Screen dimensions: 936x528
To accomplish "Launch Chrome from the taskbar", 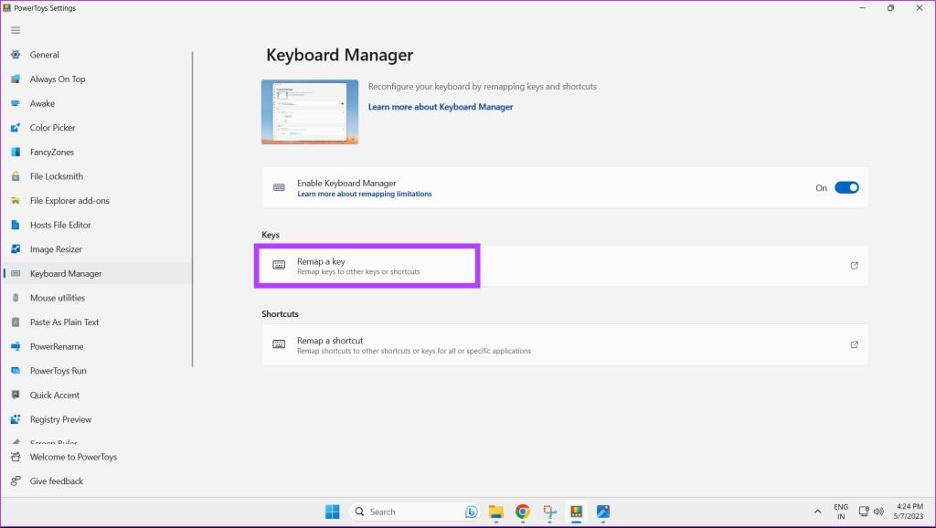I will (522, 512).
